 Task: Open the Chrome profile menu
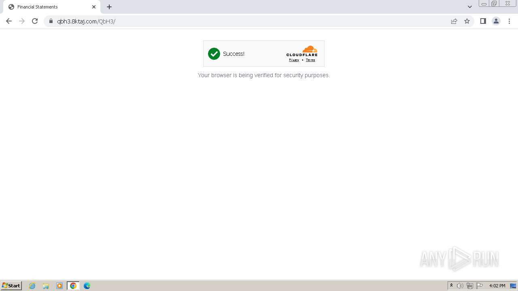click(496, 21)
